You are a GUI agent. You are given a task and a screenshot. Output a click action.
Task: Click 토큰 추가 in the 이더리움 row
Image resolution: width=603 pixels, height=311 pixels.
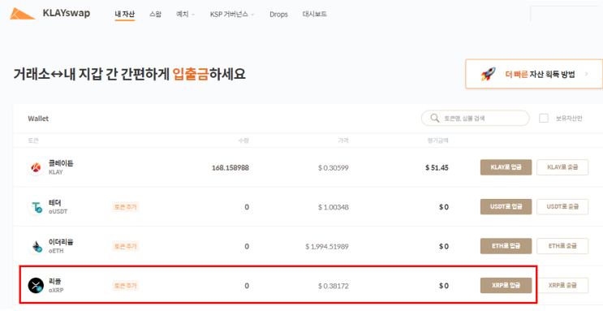click(x=125, y=246)
